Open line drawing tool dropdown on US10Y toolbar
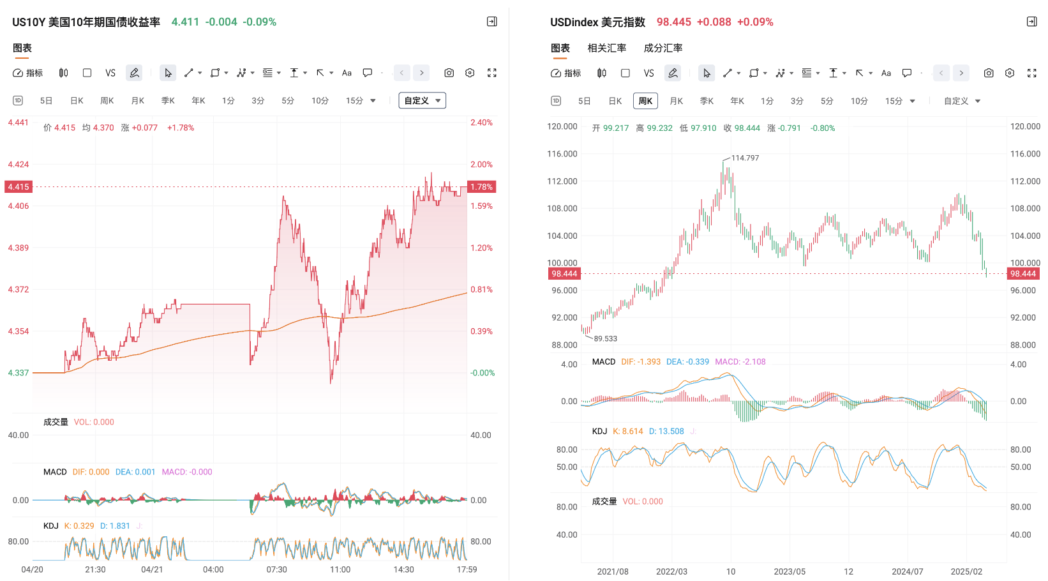This screenshot has width=1048, height=581. 199,73
